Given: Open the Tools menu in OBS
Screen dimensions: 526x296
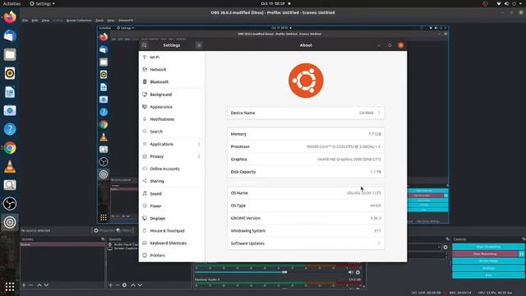Looking at the screenshot, I should (x=99, y=21).
